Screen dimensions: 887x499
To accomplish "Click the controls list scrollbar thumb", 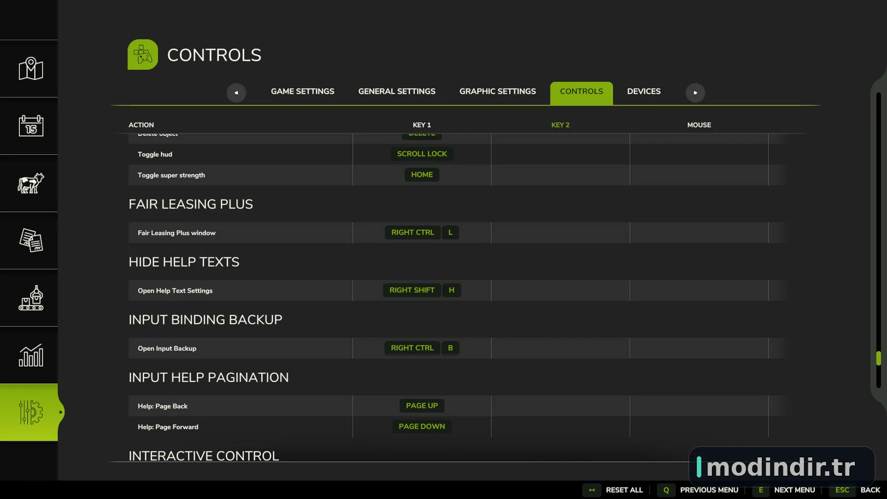I will 879,358.
